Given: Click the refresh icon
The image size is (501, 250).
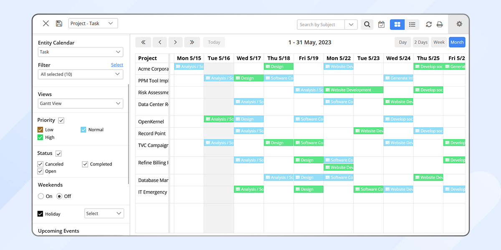Looking at the screenshot, I should (429, 25).
